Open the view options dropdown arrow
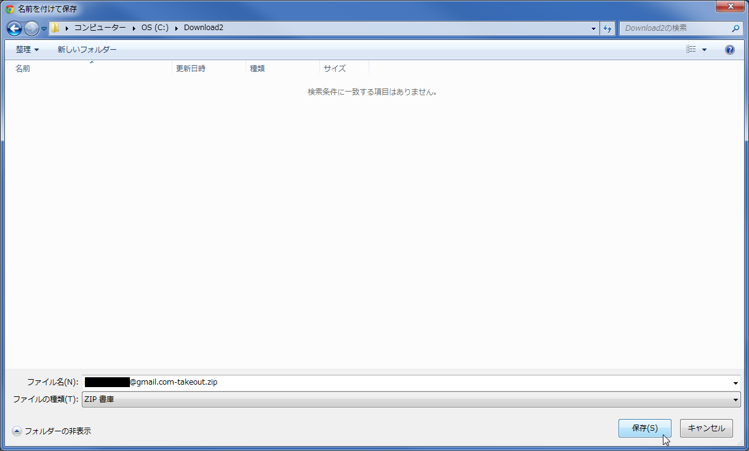 [x=705, y=50]
